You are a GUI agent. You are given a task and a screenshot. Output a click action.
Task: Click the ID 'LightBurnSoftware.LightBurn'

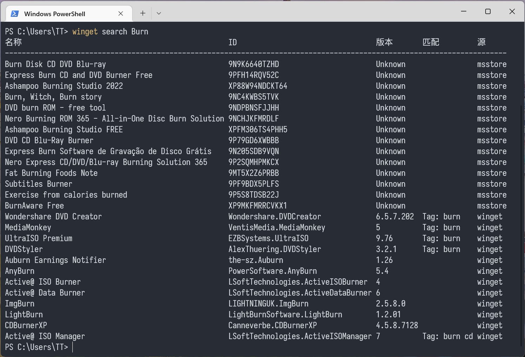point(285,315)
